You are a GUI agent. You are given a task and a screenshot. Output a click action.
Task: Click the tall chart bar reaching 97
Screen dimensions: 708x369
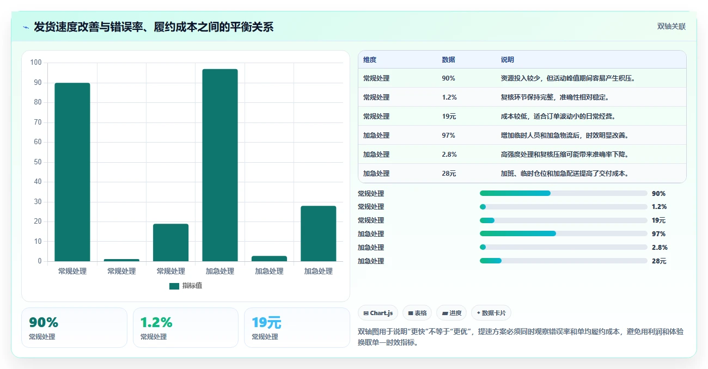click(220, 165)
